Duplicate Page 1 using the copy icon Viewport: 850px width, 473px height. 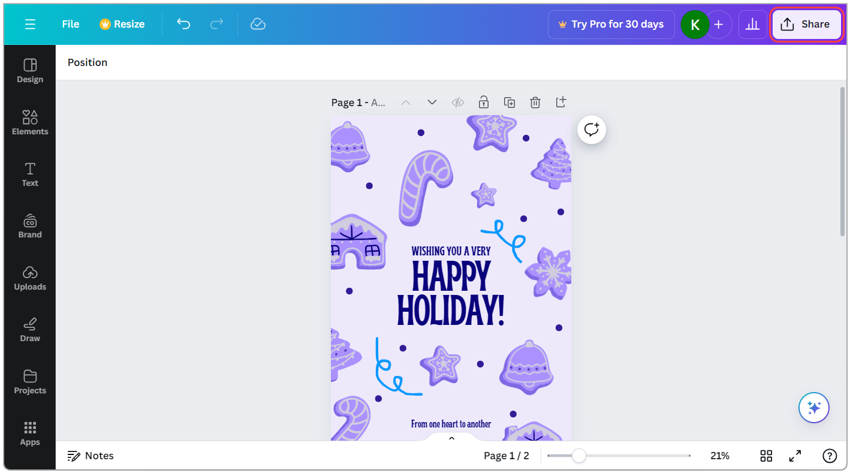click(509, 102)
